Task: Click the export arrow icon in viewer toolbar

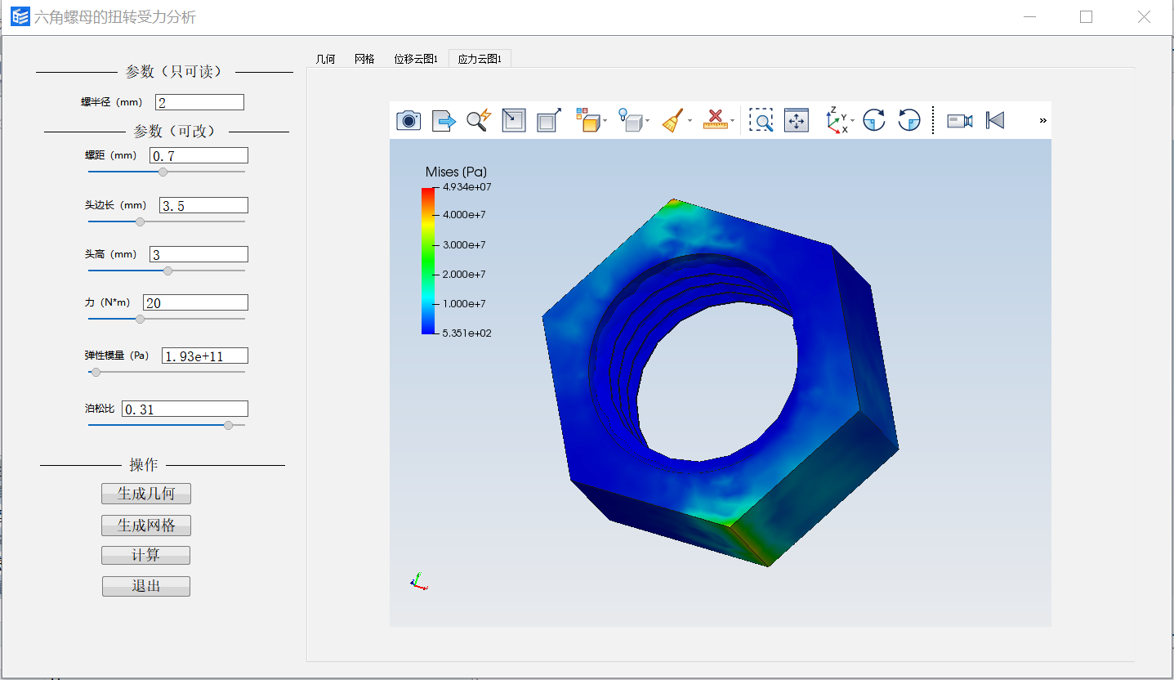Action: [444, 121]
